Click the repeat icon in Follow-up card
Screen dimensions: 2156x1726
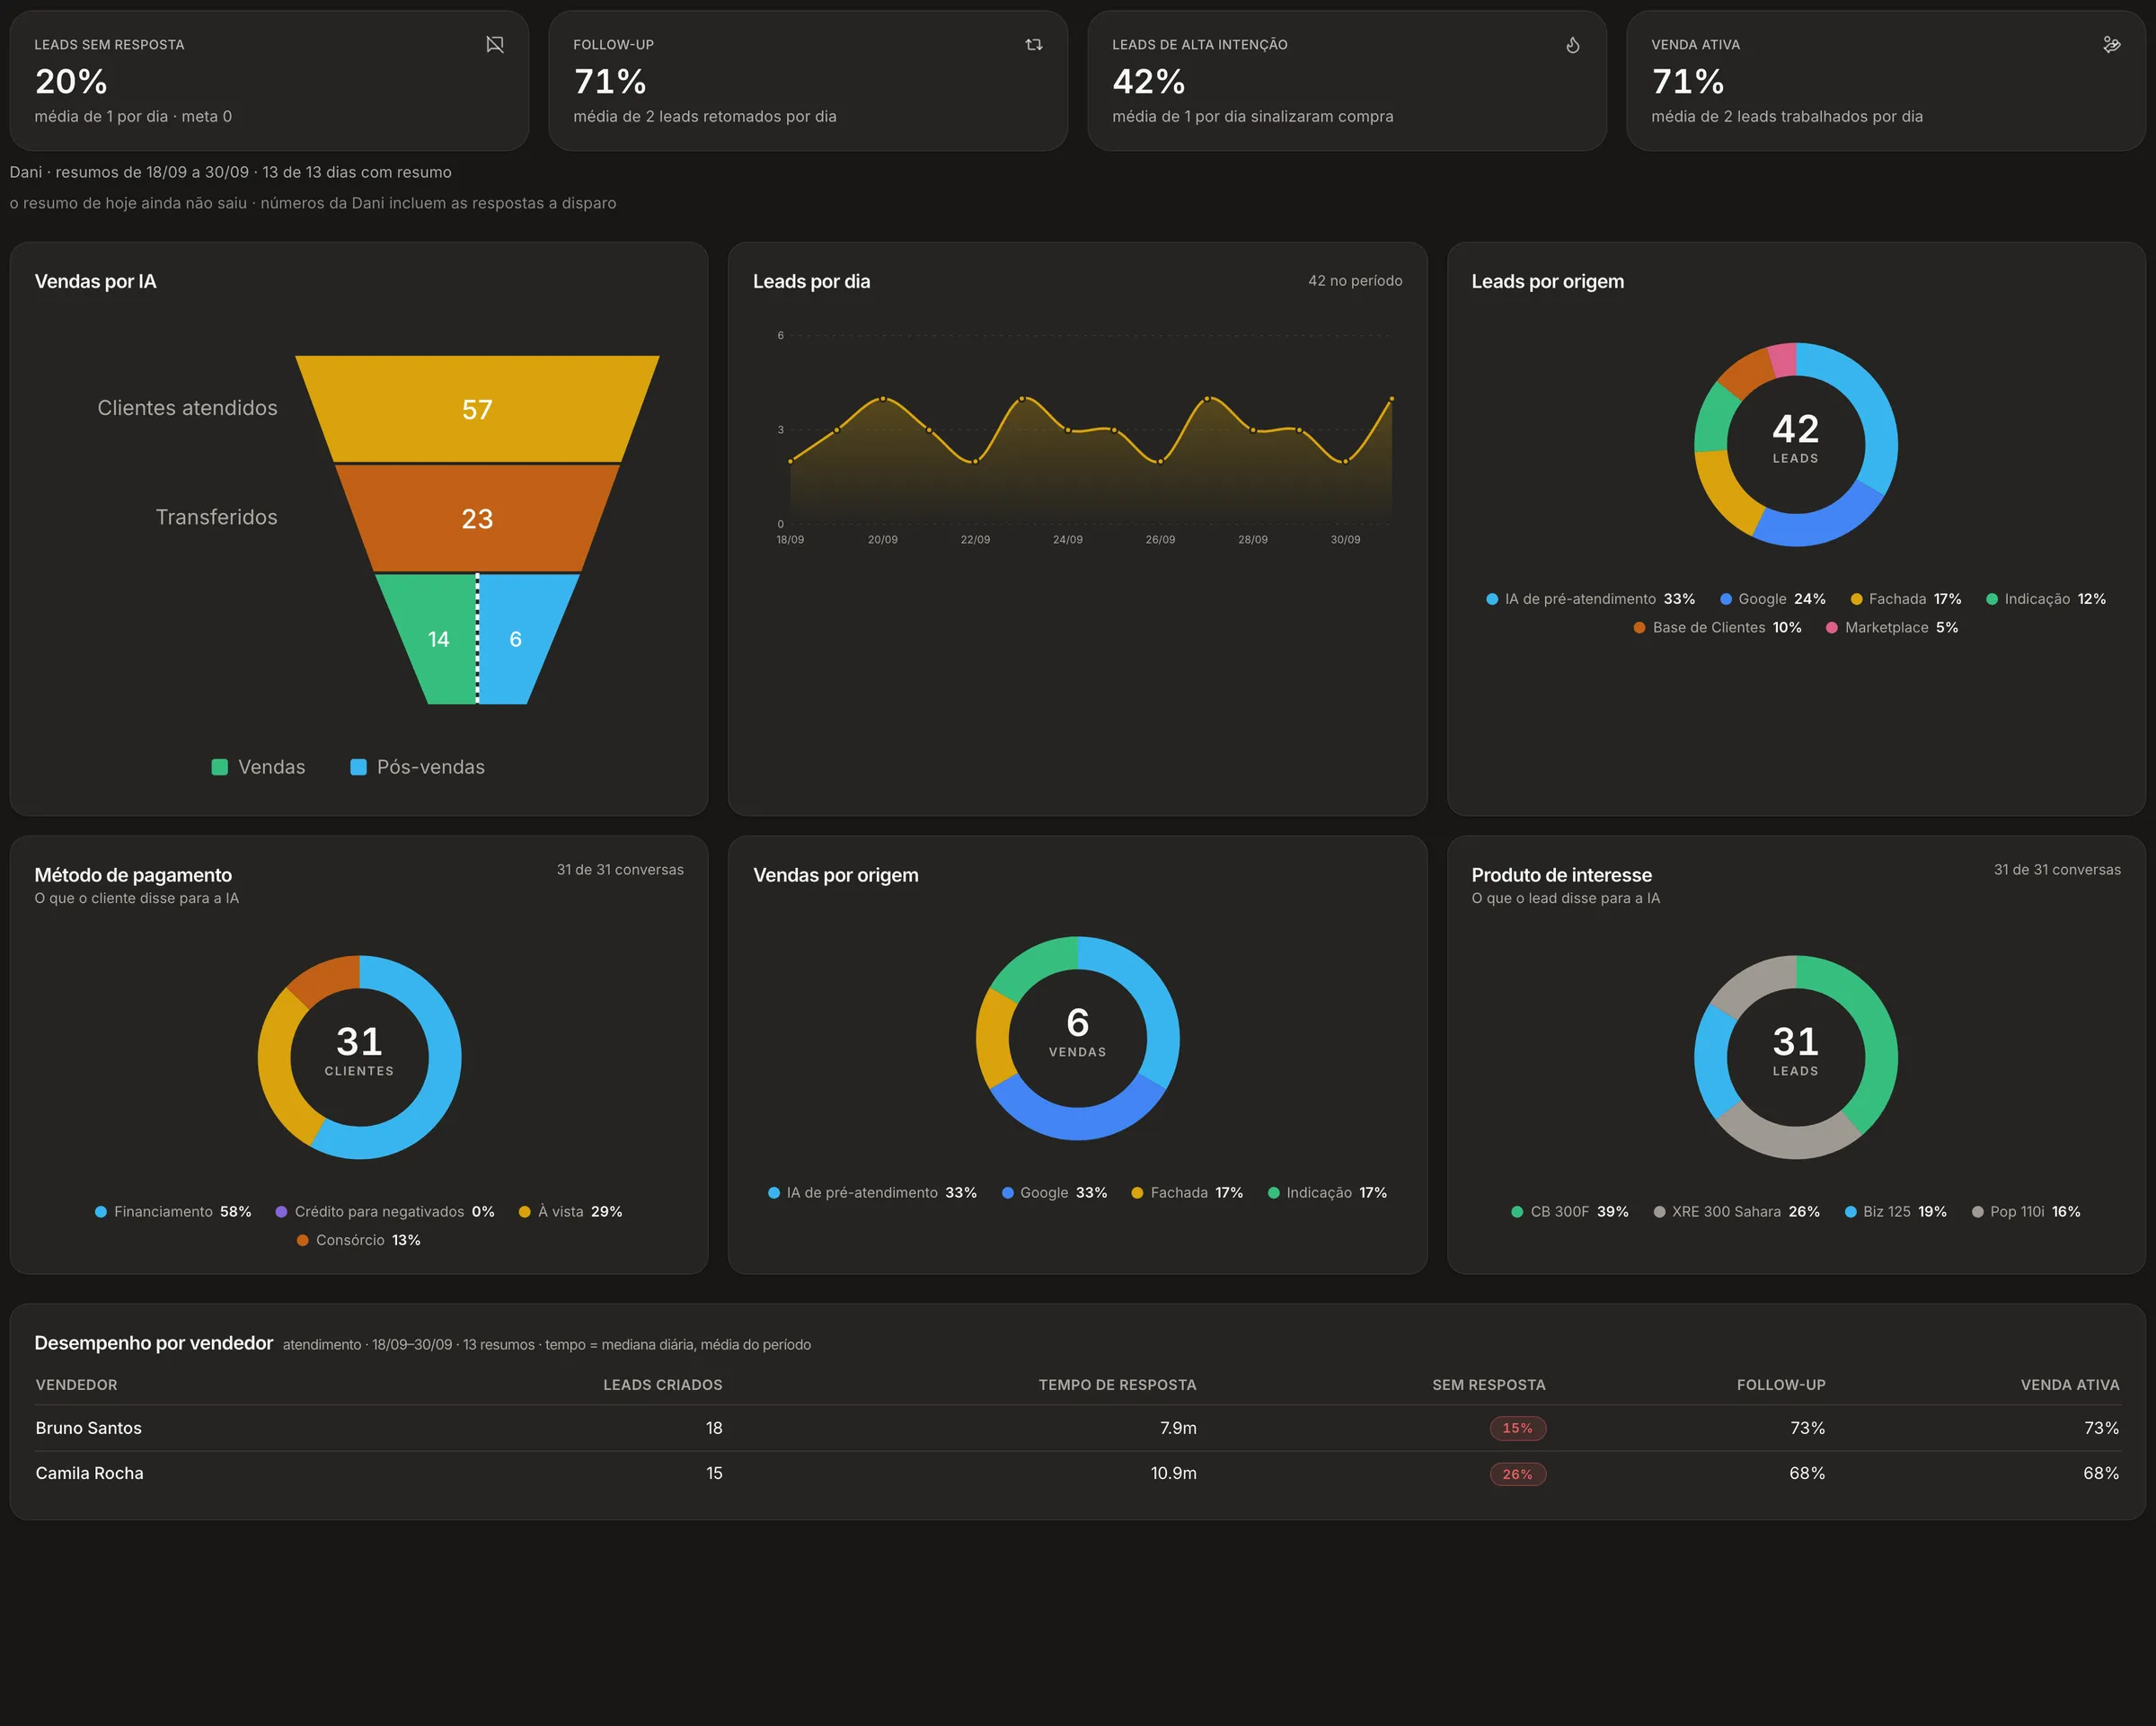coord(1034,44)
